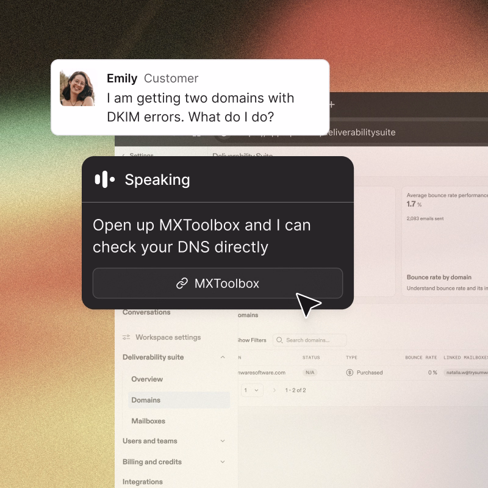The width and height of the screenshot is (488, 488).
Task: Click the Search domains input field
Action: (x=309, y=340)
